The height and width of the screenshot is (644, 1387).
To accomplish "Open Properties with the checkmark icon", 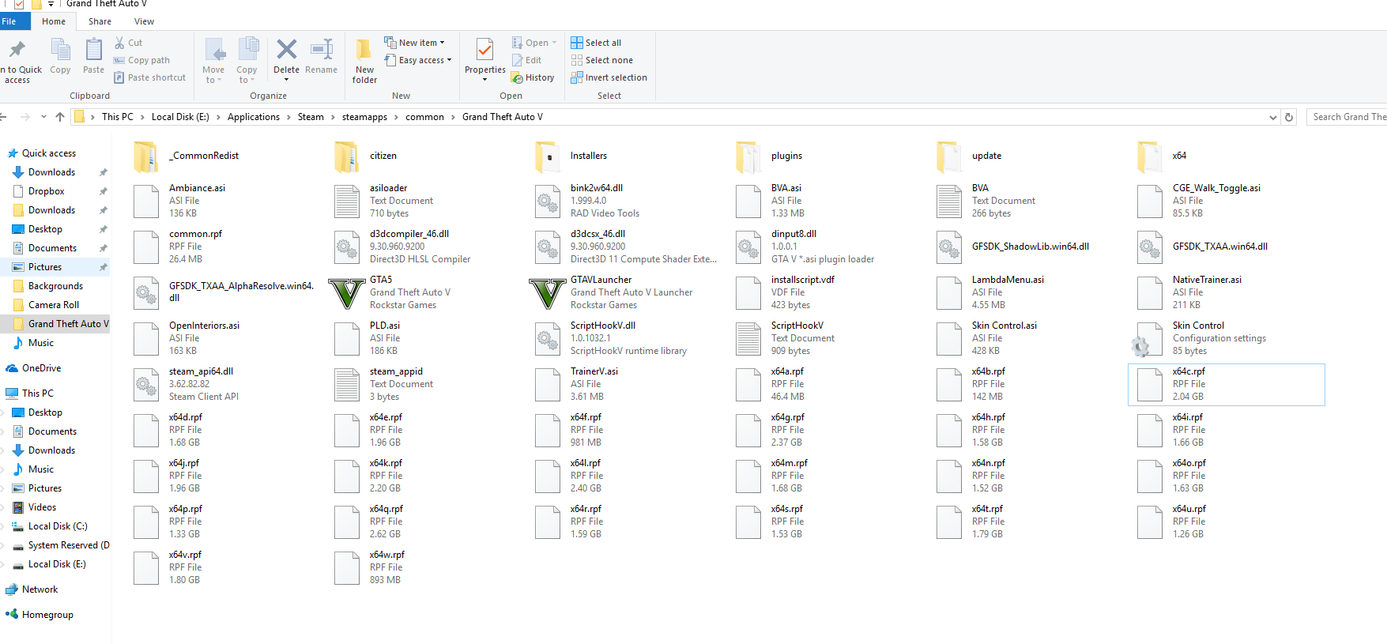I will (x=484, y=50).
